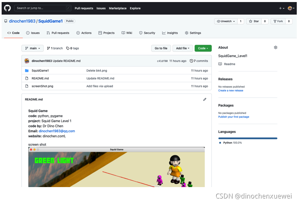Open the Delete bk4.png commit message
This screenshot has width=298, height=203.
click(x=97, y=71)
